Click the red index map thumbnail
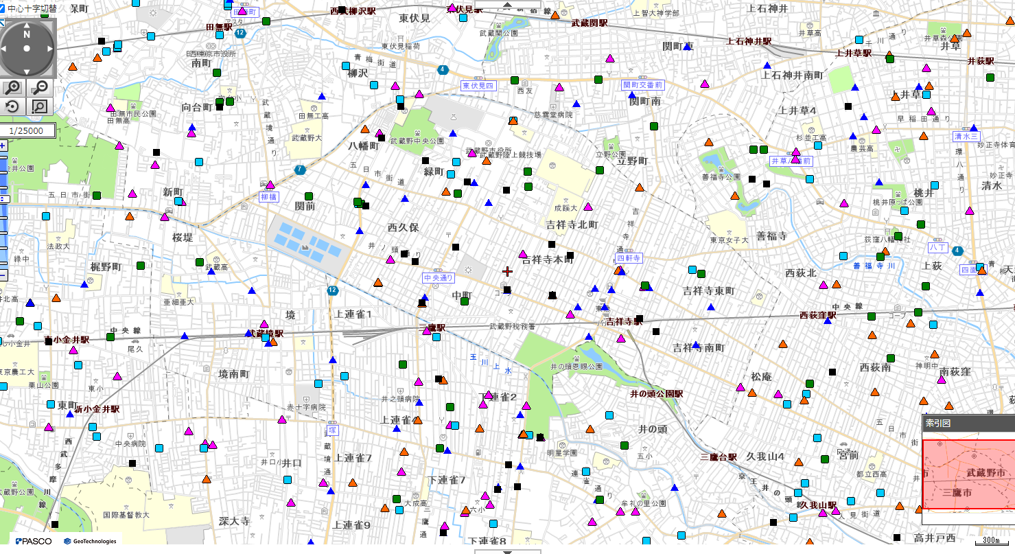1015x554 pixels. click(968, 474)
